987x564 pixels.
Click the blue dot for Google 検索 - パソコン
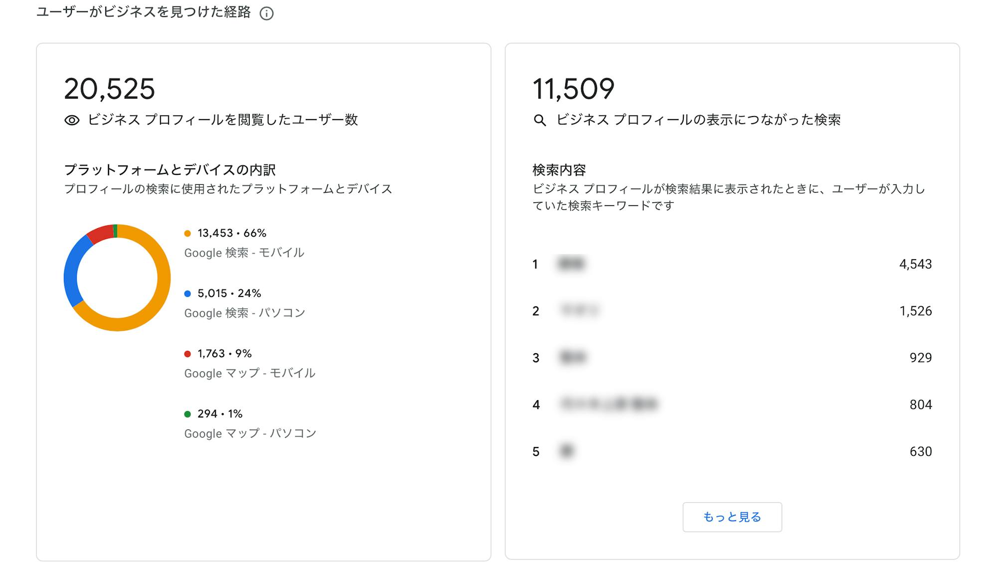187,293
